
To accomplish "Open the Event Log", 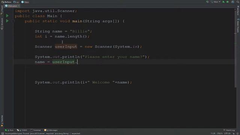I will pos(229,130).
